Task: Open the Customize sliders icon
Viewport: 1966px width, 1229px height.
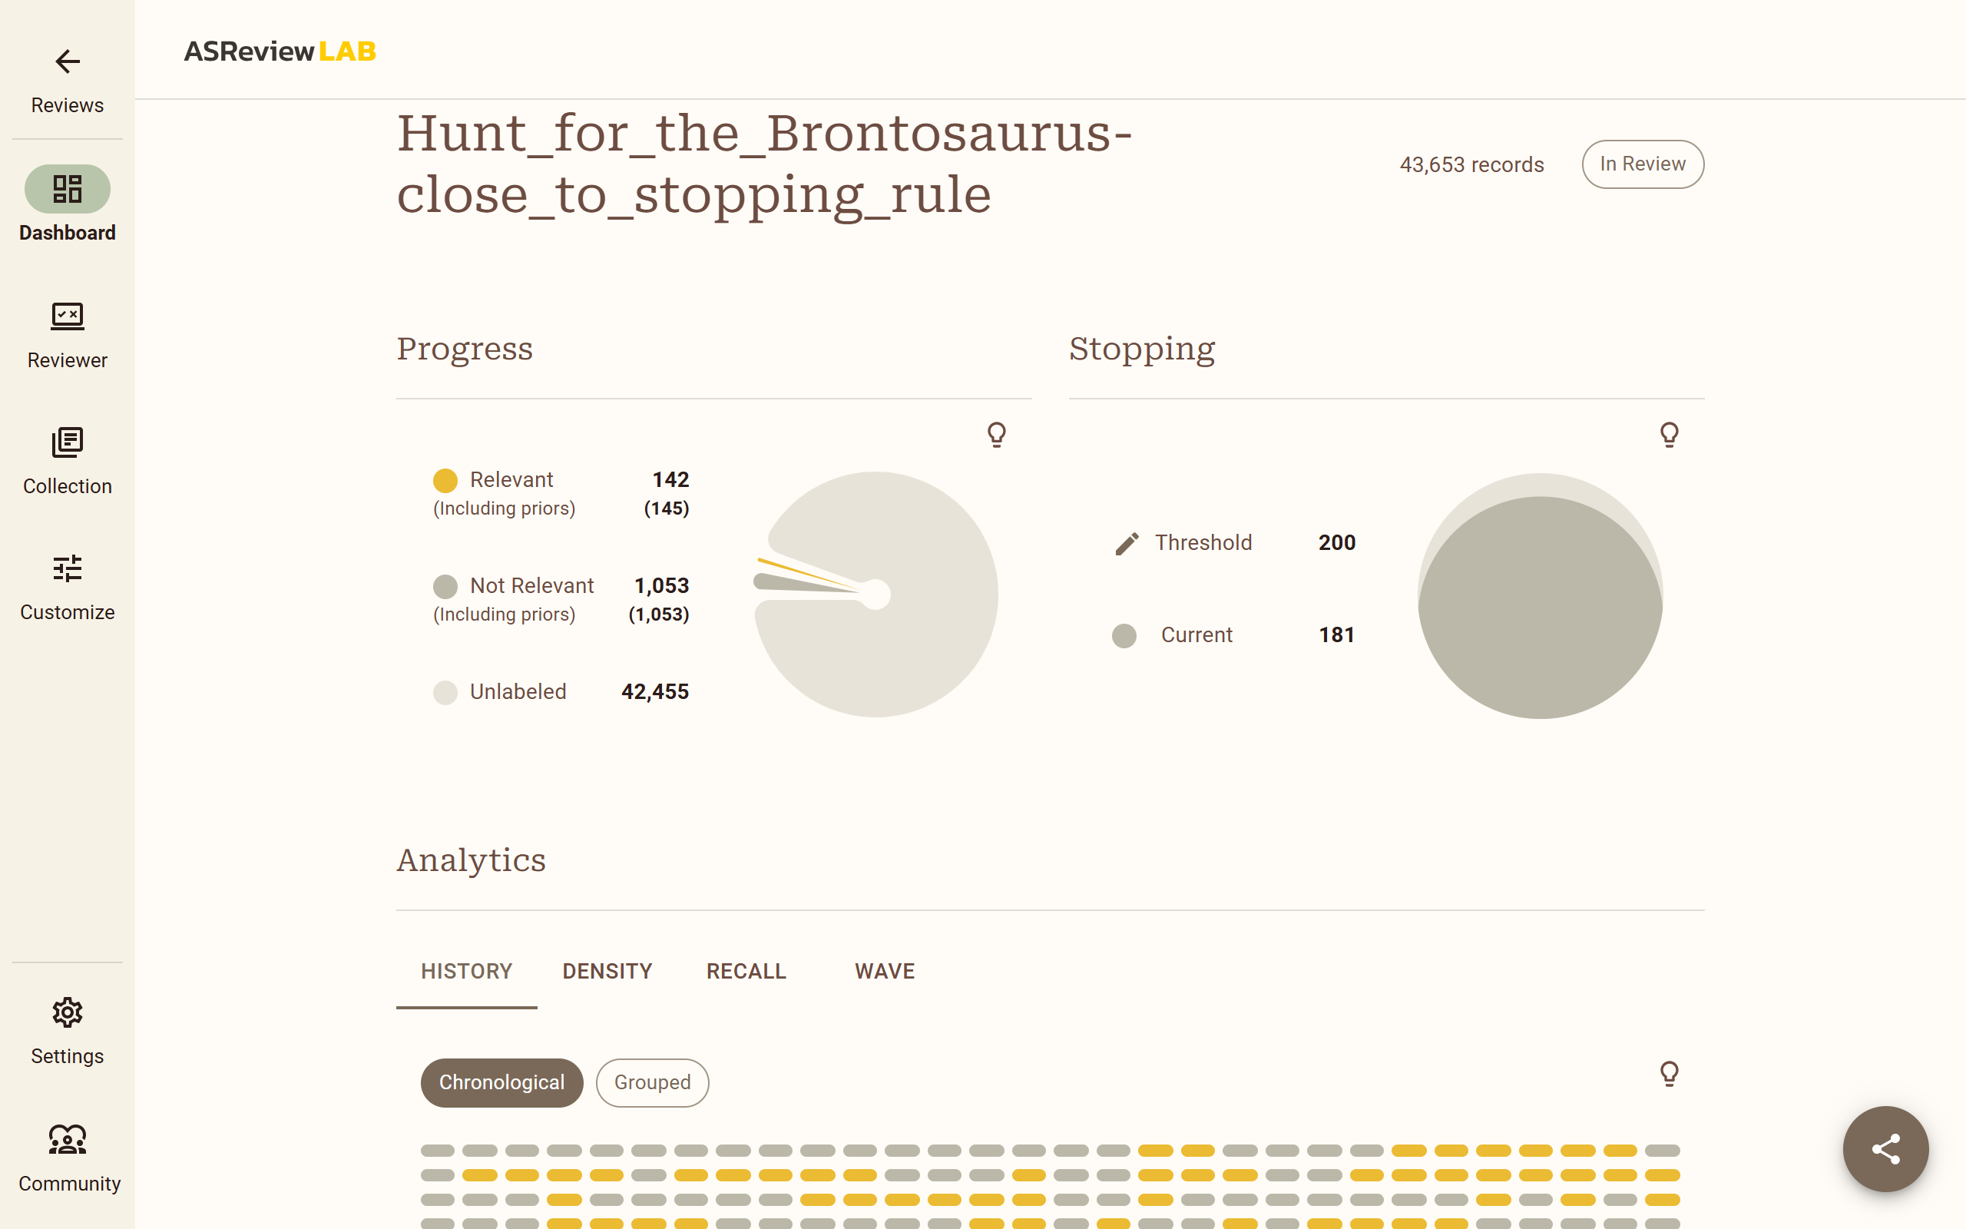Action: (68, 568)
